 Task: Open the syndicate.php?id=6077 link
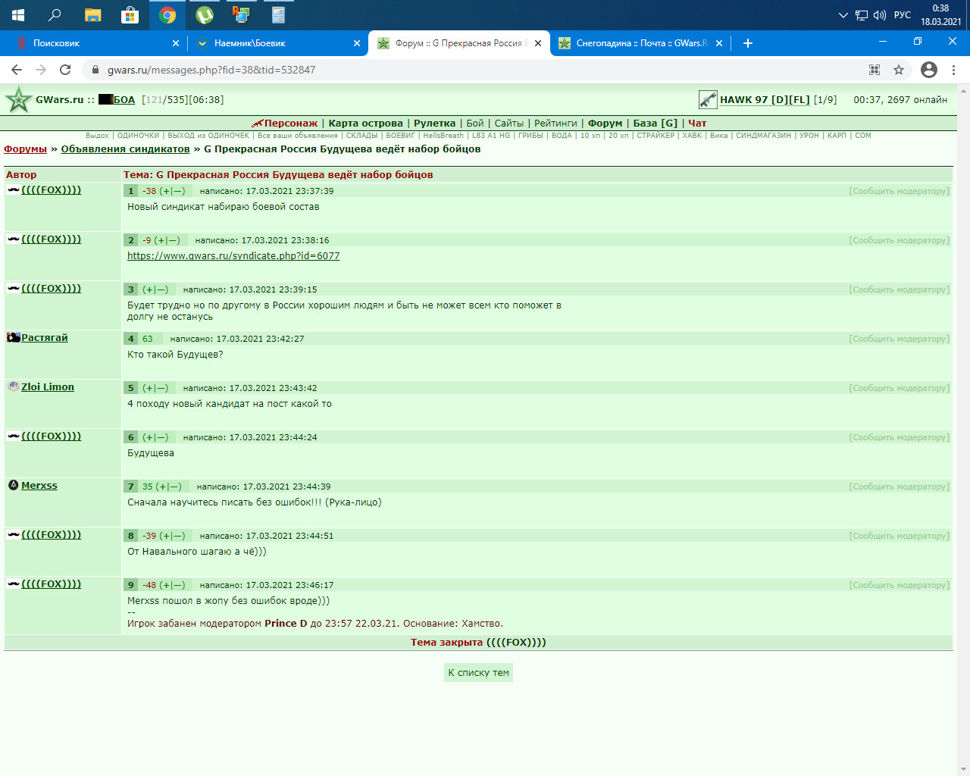tap(233, 256)
